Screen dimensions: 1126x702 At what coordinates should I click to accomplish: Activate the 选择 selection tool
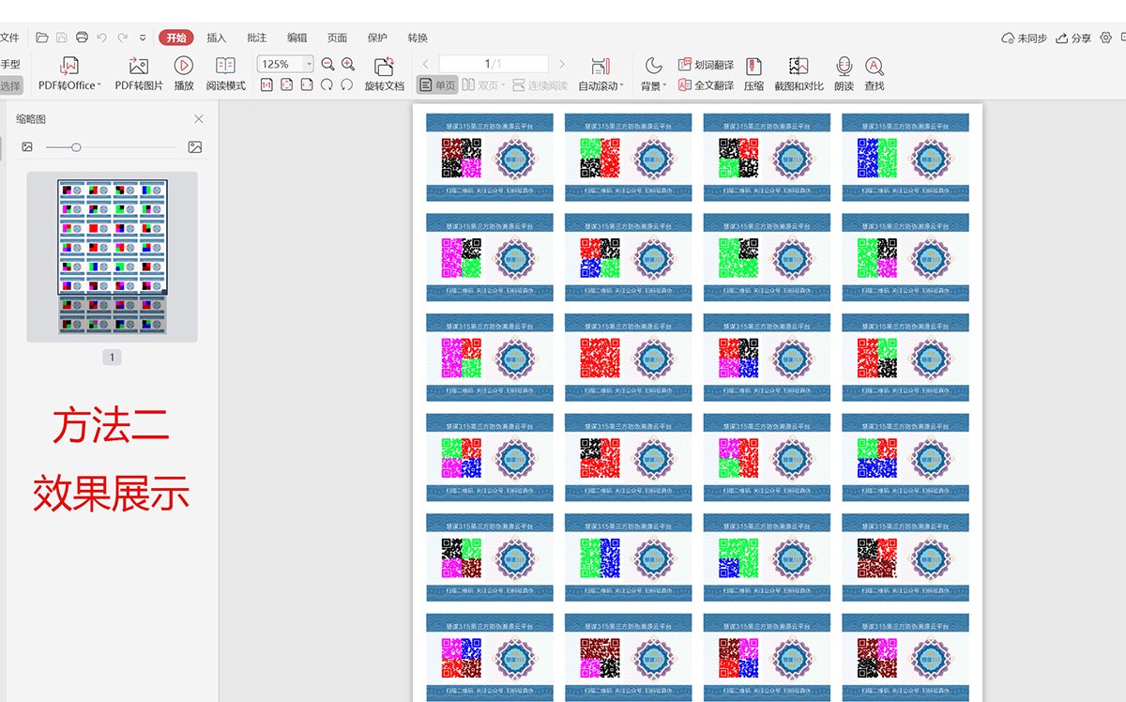tap(10, 85)
